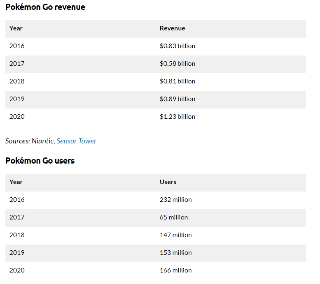Click the 232 million users cell
The width and height of the screenshot is (320, 284).
pyautogui.click(x=175, y=200)
